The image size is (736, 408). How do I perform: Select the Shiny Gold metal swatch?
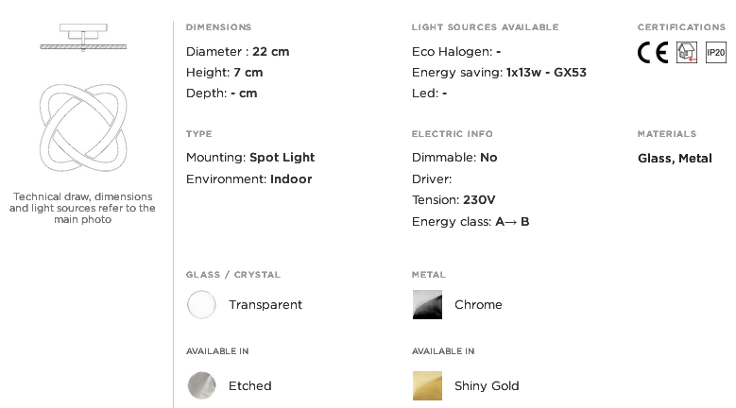coord(427,386)
